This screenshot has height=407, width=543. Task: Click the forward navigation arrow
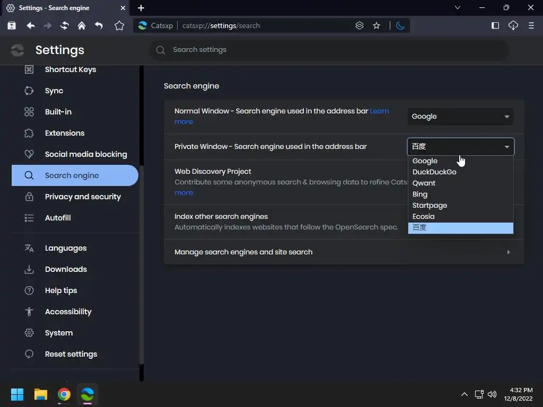(47, 25)
